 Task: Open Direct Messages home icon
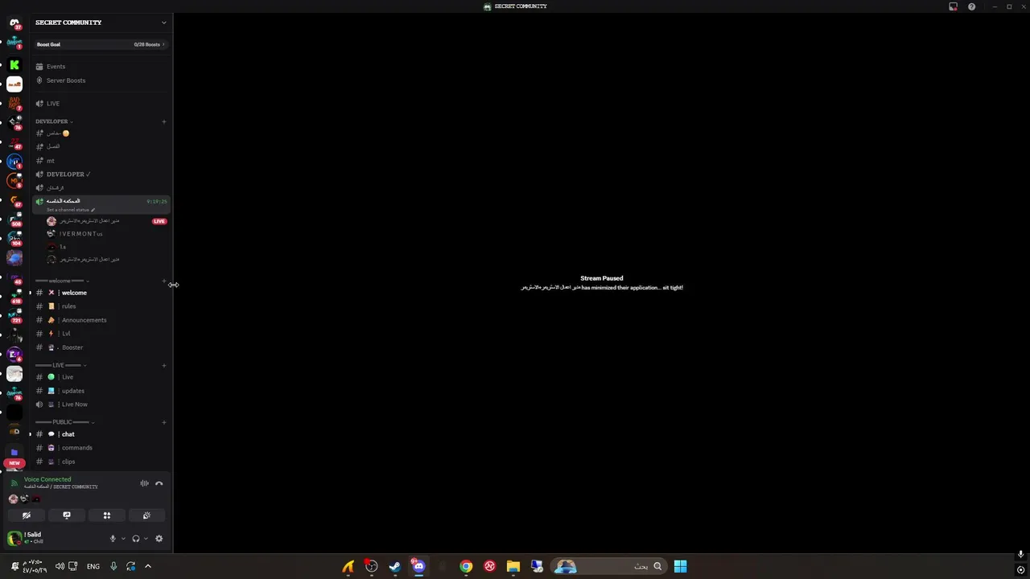coord(14,23)
